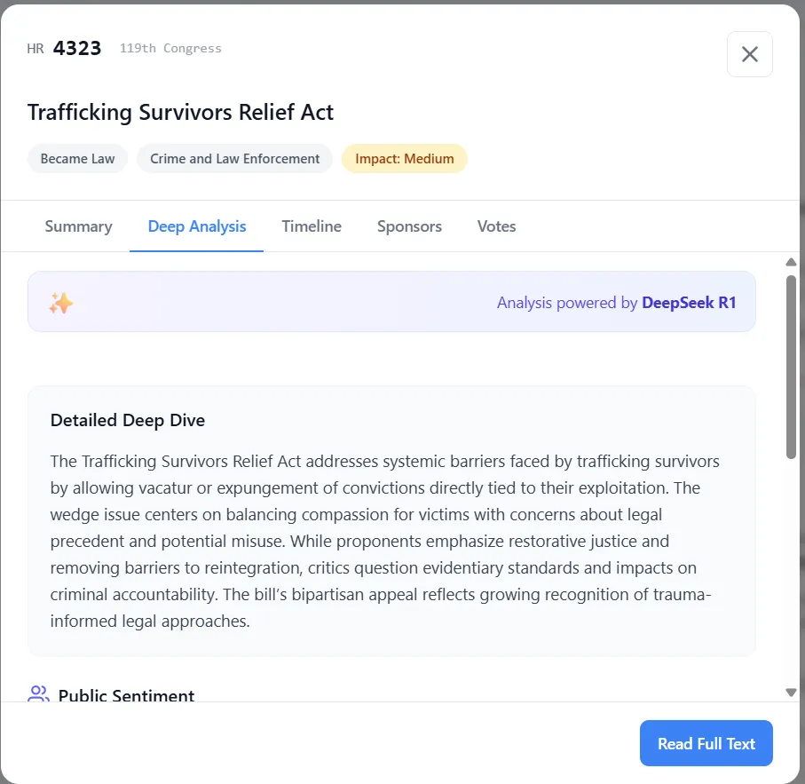This screenshot has height=784, width=805.
Task: Select the Deep Analysis tab
Action: pos(197,226)
